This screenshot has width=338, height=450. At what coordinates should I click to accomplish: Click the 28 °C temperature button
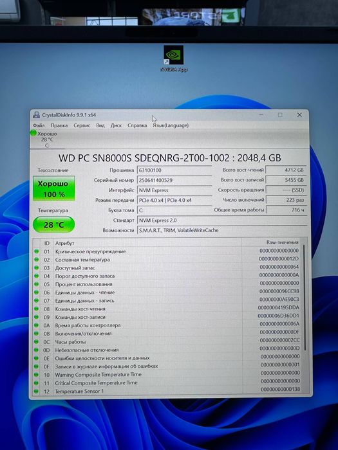[x=54, y=224]
